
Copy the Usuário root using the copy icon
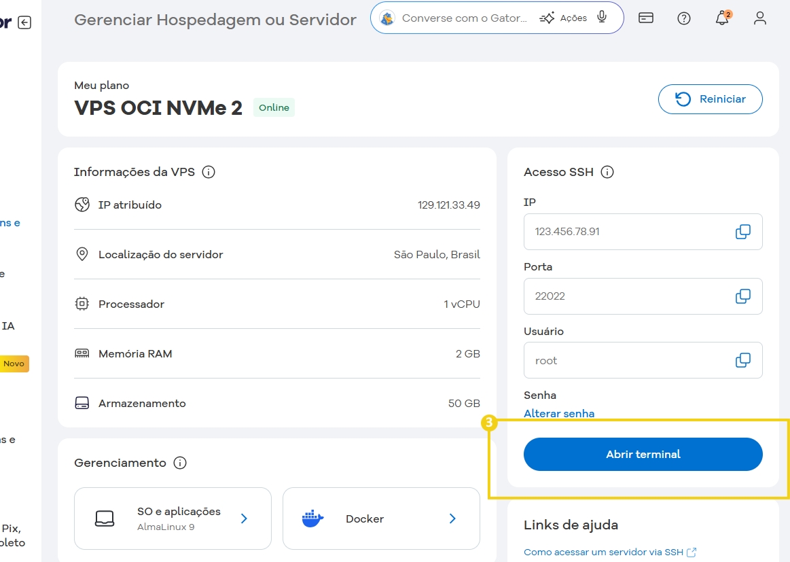pos(743,360)
